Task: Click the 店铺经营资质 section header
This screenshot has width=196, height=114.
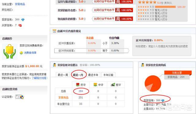Action: [10, 89]
